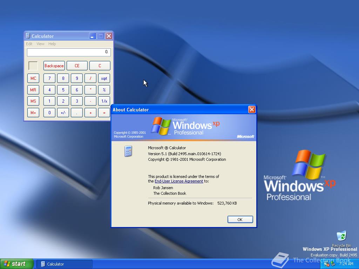Viewport: 359px width, 269px height.
Task: Click the Windows XP flag logo in About banner
Action: point(161,126)
